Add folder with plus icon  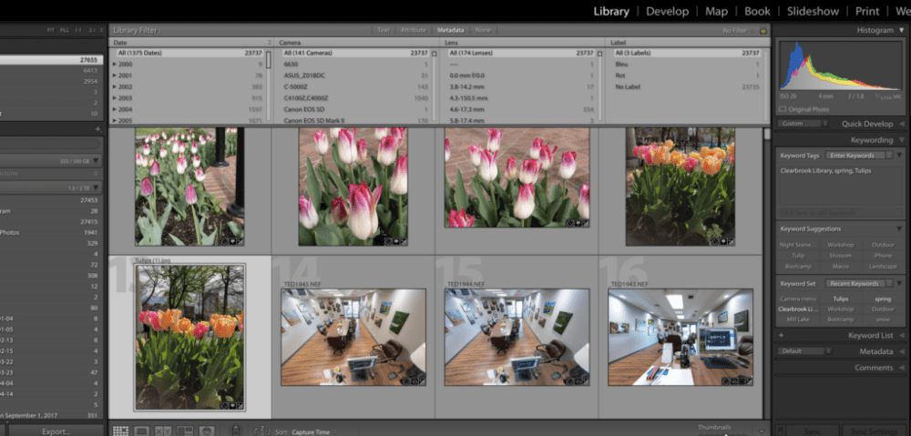coord(98,129)
